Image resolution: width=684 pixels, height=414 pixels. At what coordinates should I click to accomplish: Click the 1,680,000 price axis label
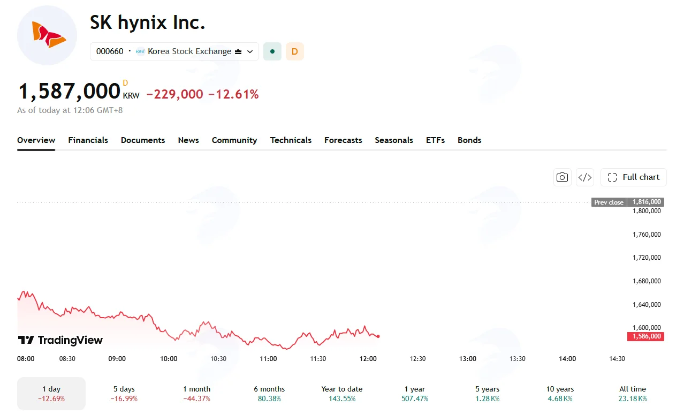(x=647, y=281)
